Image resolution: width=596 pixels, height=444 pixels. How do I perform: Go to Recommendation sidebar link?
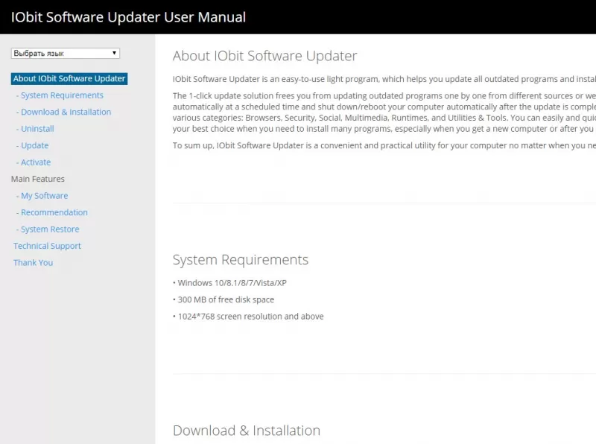pyautogui.click(x=54, y=212)
